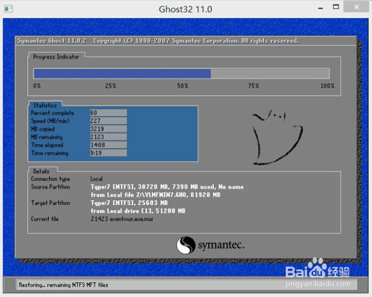Click the Target Partition label
Screen dimensions: 372x297
point(51,203)
